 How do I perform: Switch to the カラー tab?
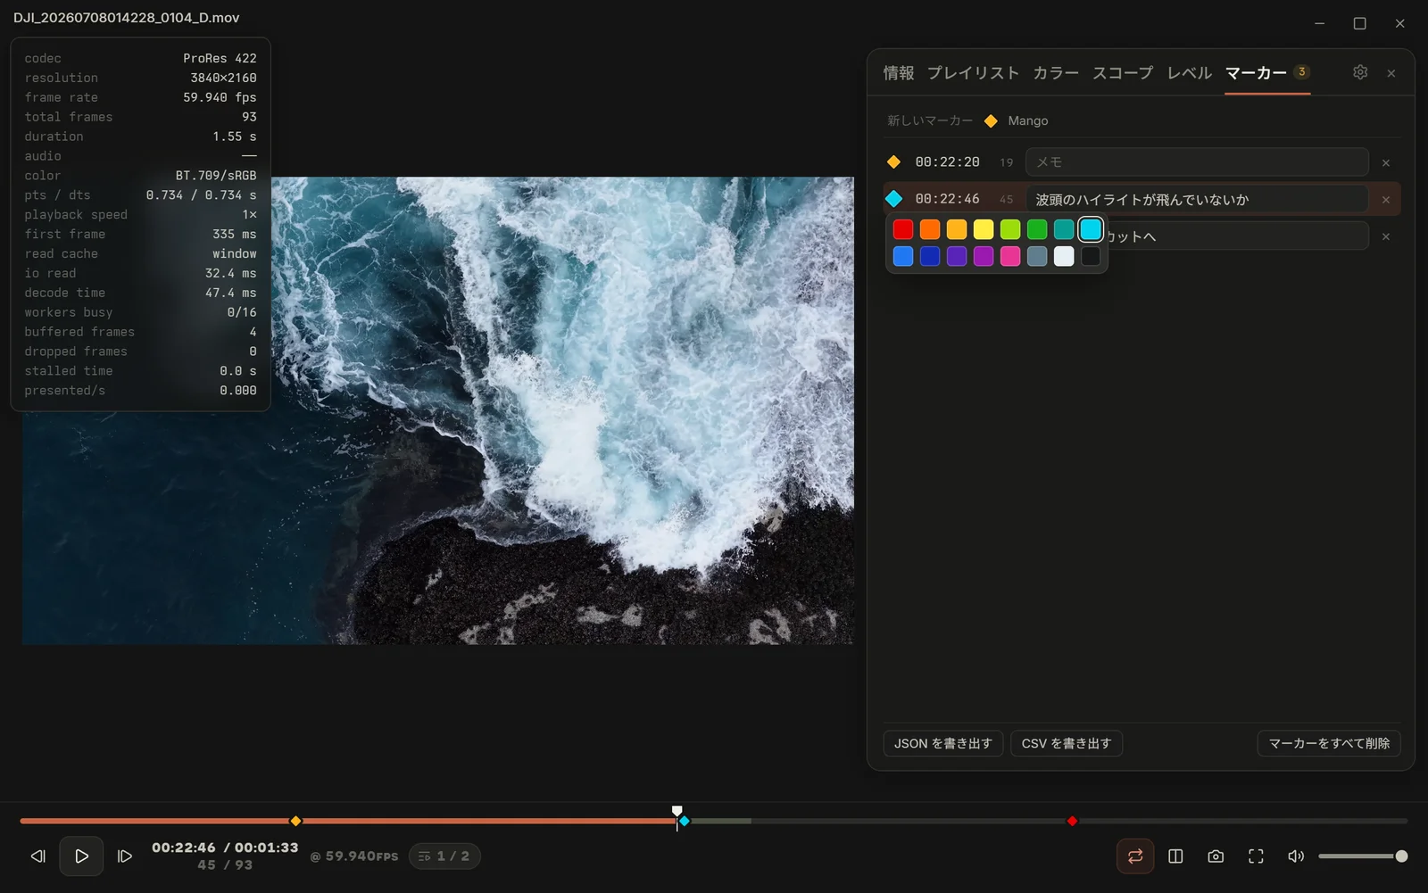click(1056, 73)
